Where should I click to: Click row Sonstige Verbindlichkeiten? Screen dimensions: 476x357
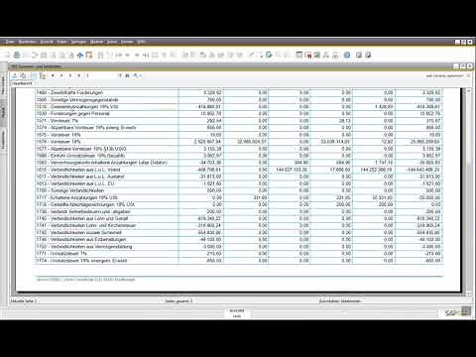239,190
